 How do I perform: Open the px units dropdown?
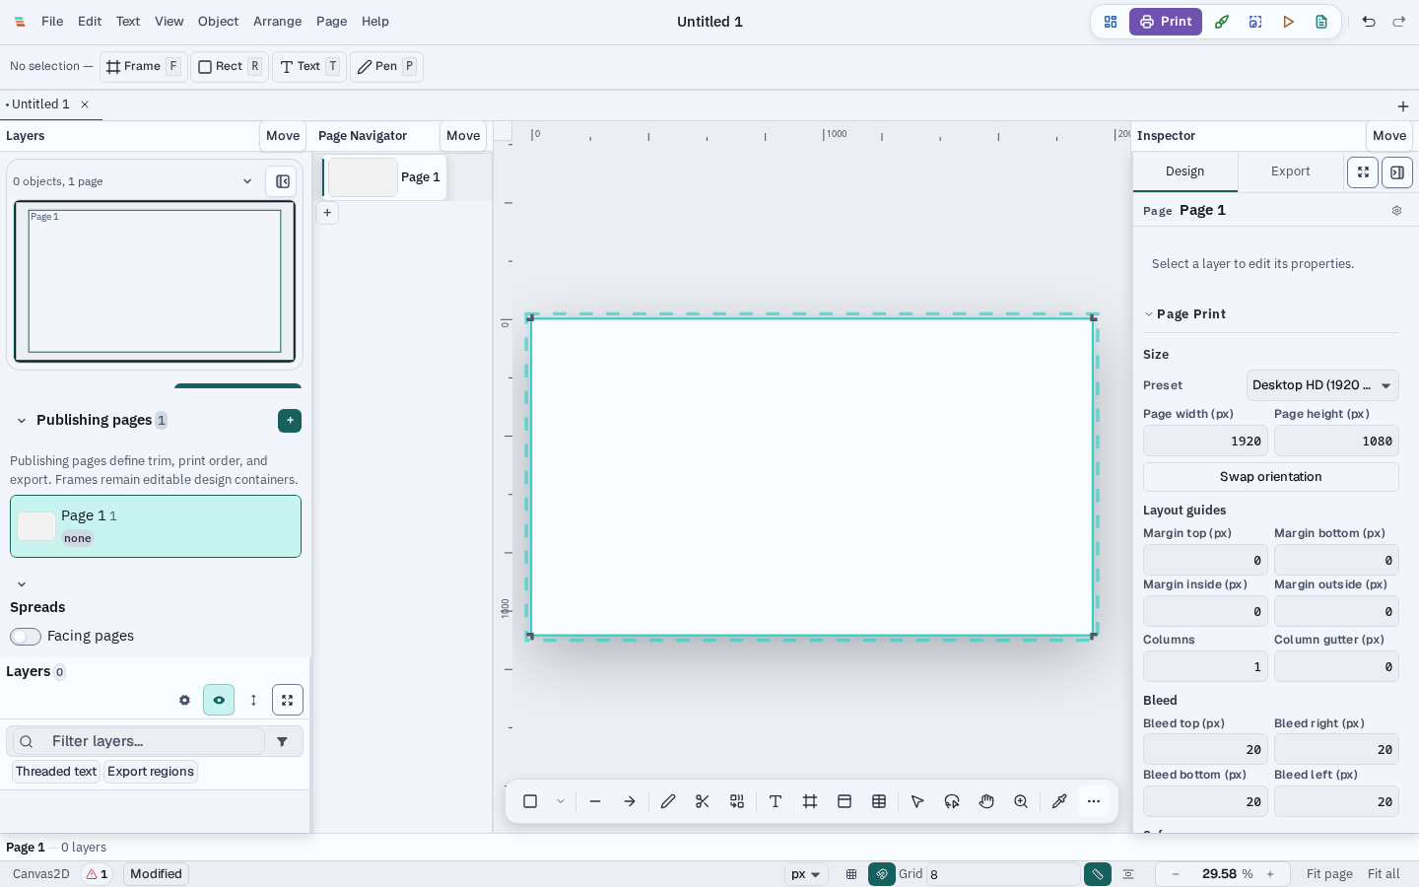tap(806, 874)
